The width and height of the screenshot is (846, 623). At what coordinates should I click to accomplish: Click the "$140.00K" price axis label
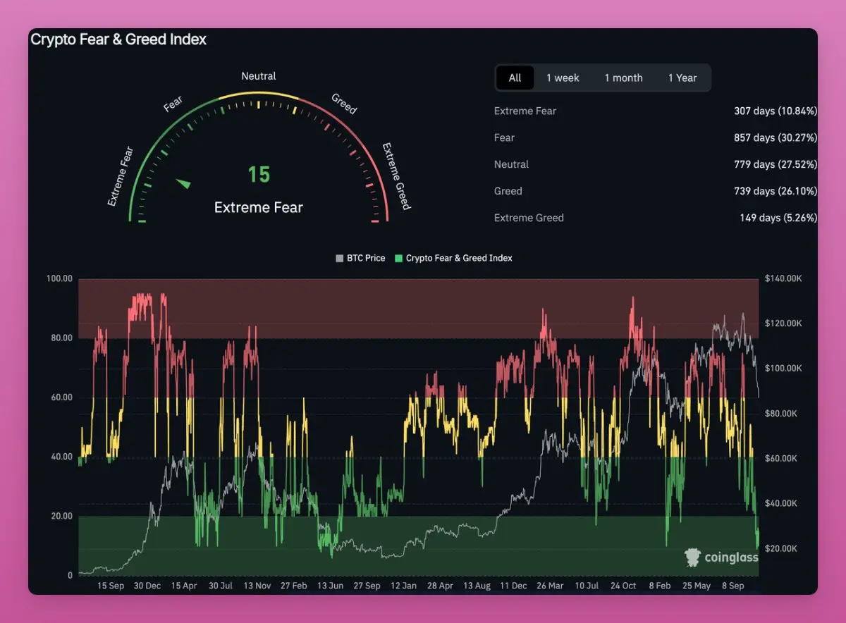(x=783, y=279)
